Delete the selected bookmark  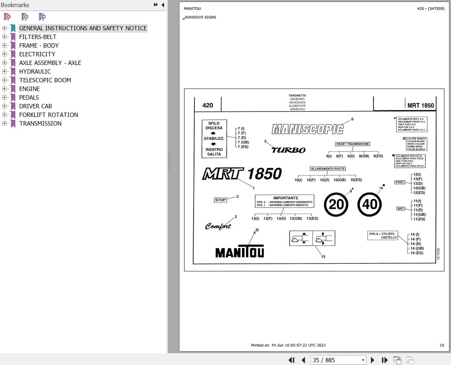point(7,17)
